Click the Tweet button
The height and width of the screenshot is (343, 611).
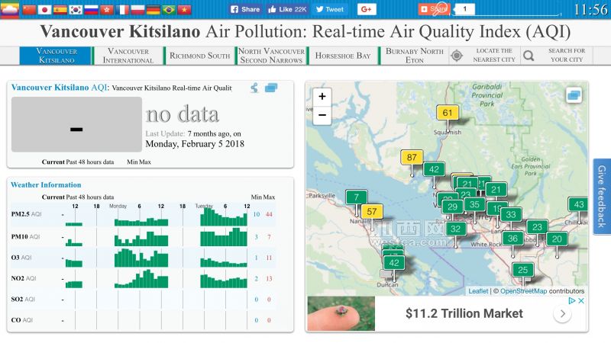[330, 9]
